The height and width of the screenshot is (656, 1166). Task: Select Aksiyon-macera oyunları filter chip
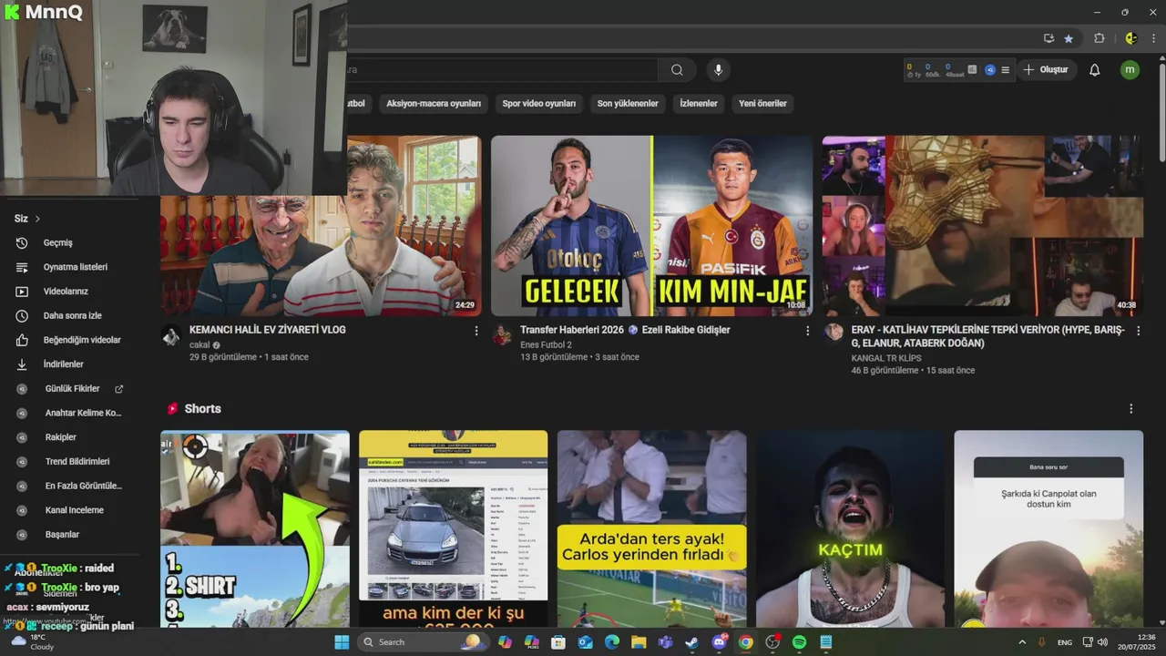pos(434,104)
